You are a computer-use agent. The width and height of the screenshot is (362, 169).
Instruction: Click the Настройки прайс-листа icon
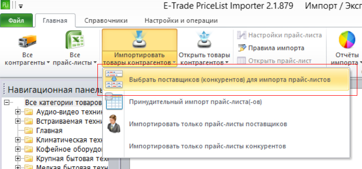click(242, 35)
